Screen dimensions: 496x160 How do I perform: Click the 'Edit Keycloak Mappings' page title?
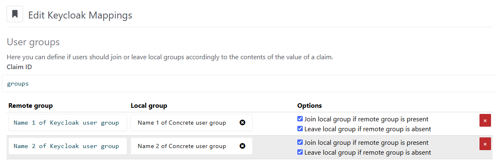(80, 15)
